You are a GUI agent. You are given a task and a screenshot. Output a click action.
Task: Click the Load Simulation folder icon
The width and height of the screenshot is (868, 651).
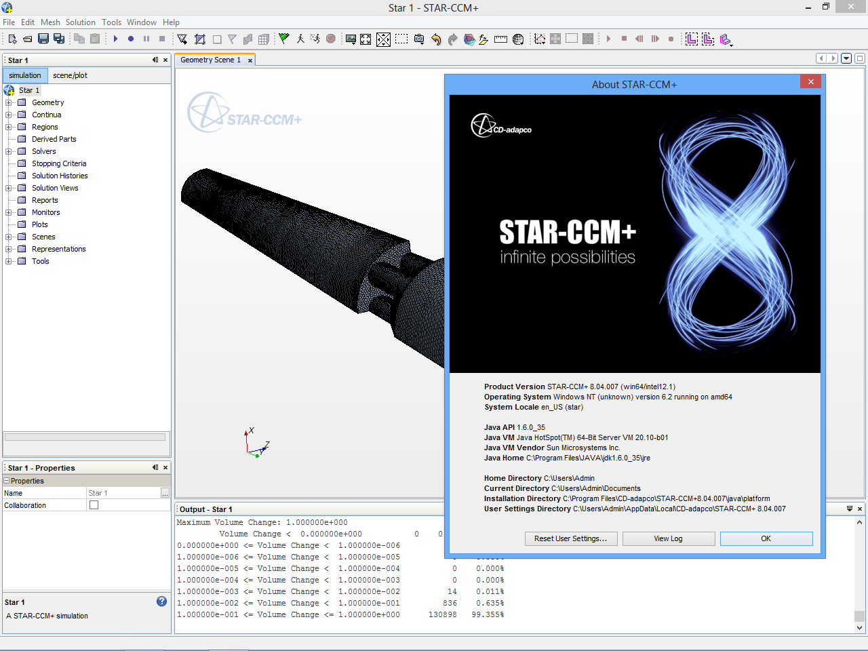click(x=28, y=39)
